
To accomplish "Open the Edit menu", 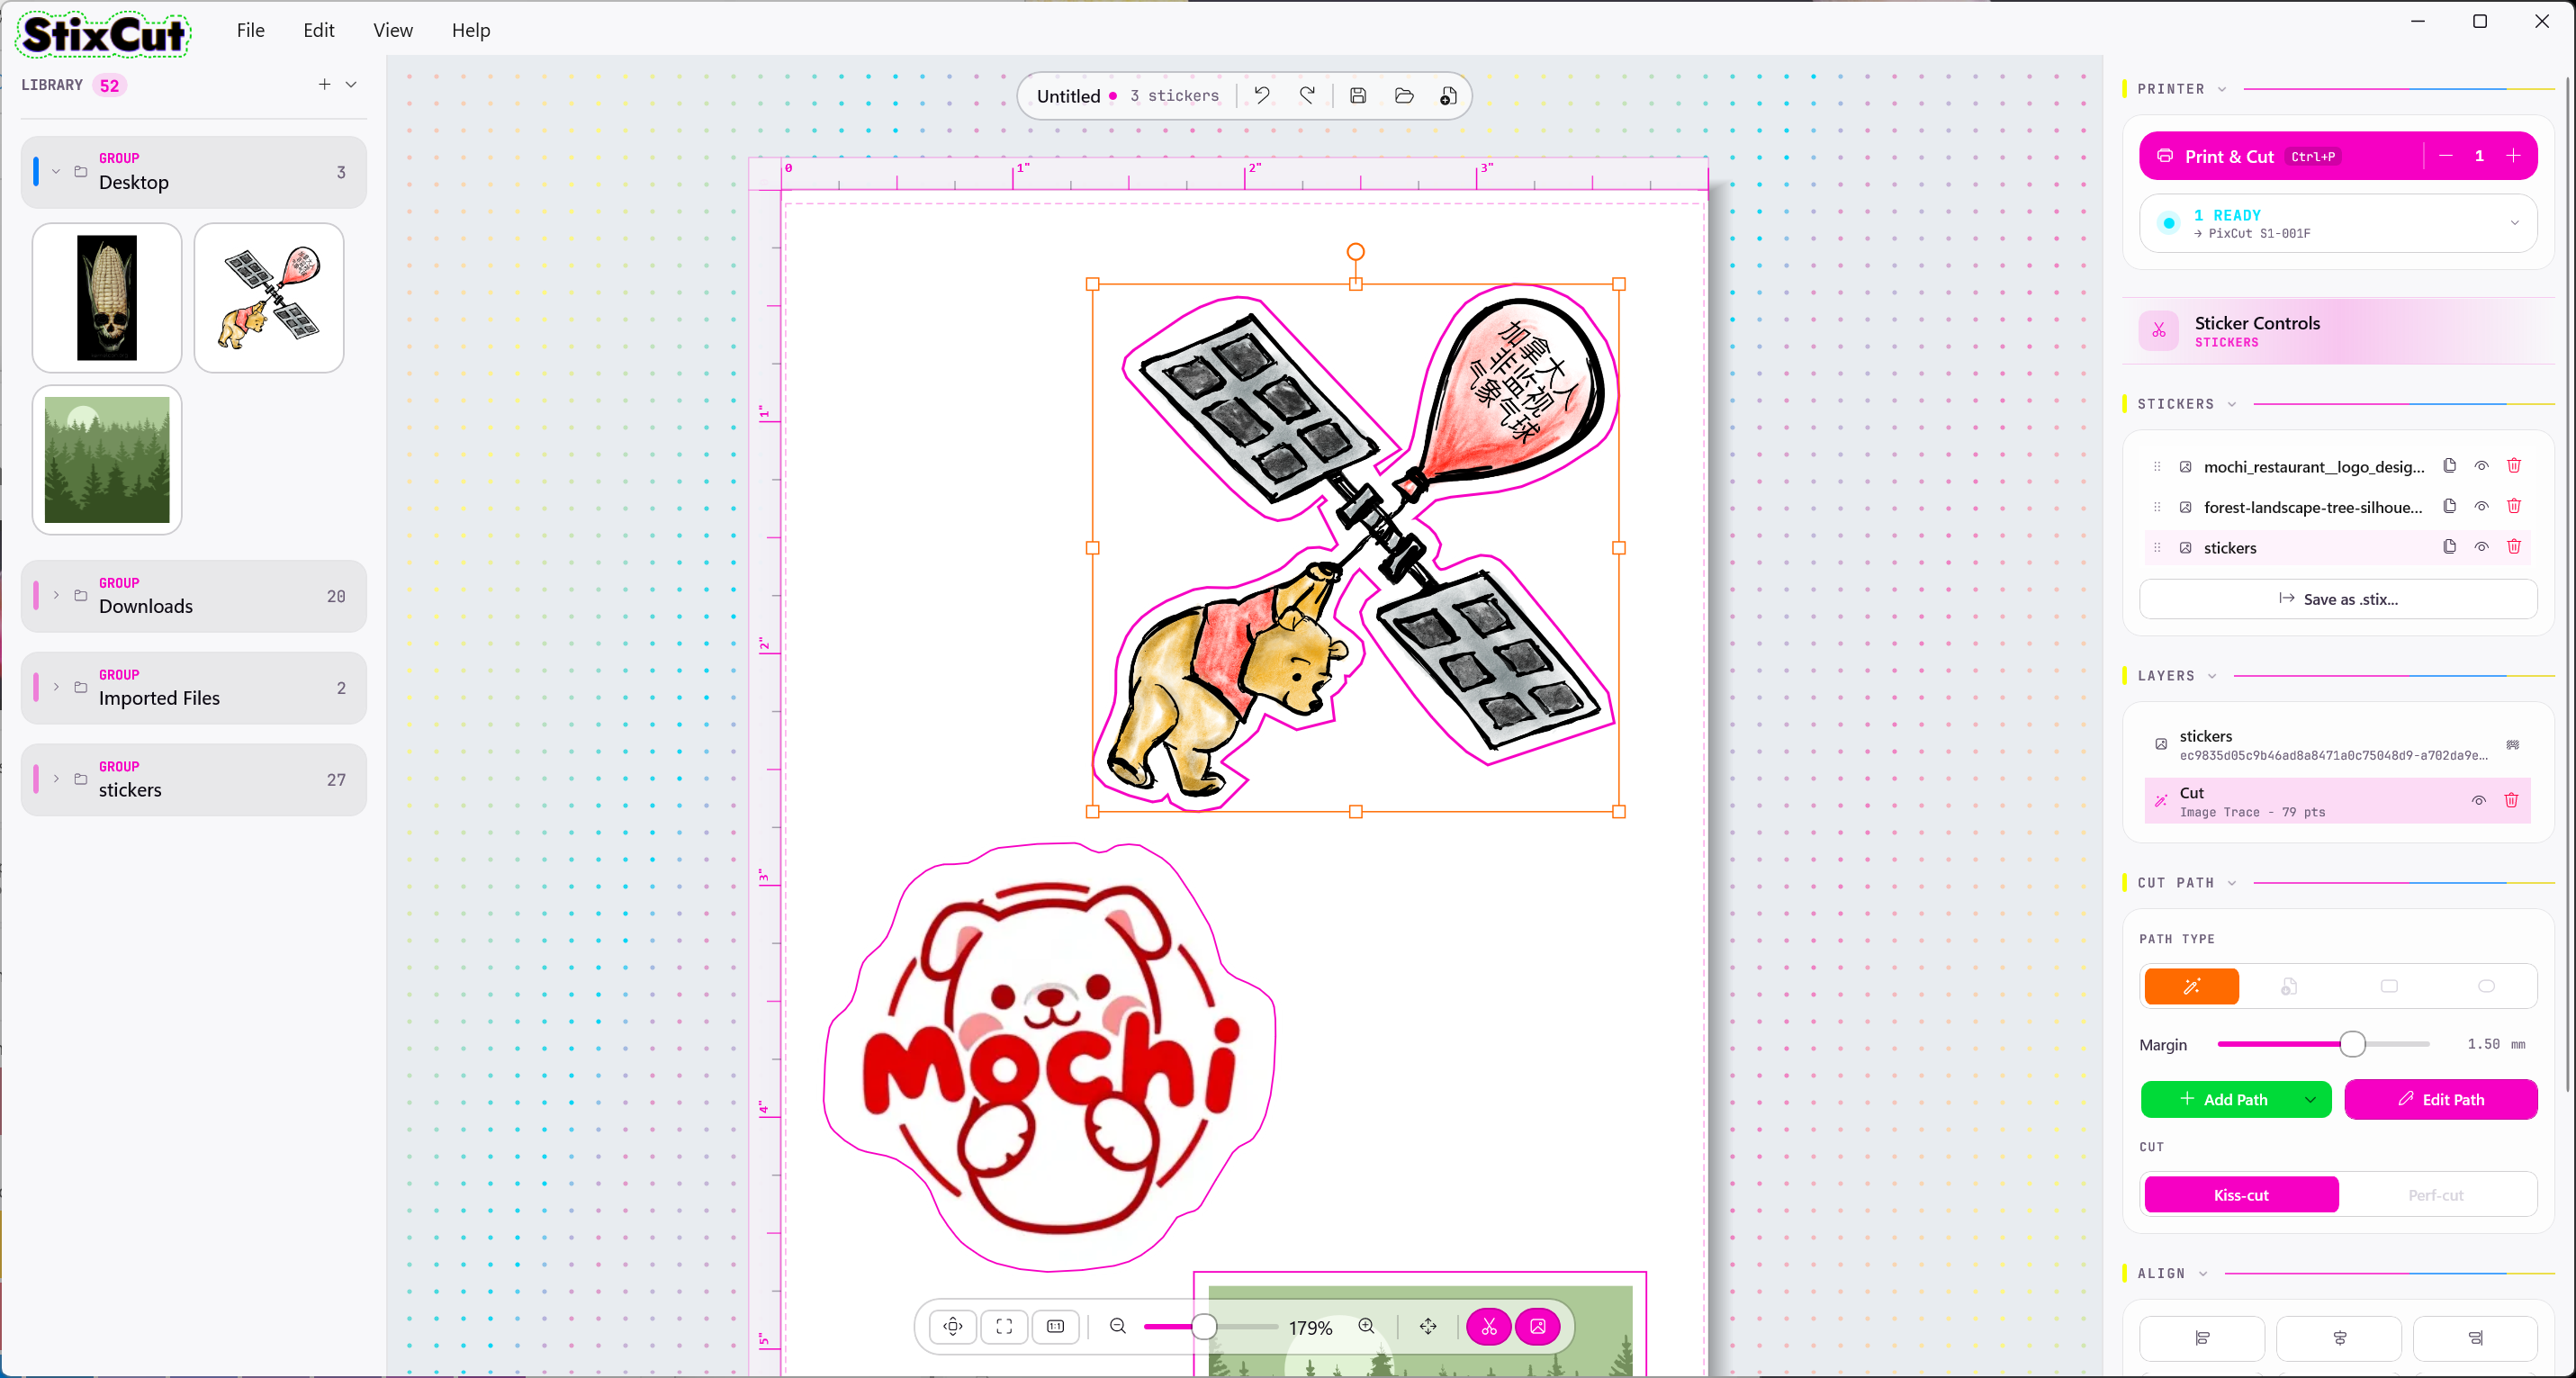I will click(318, 30).
